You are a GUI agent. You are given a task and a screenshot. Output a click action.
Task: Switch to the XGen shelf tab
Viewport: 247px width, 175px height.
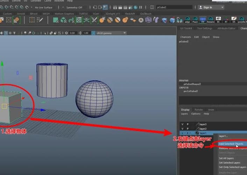96,14
